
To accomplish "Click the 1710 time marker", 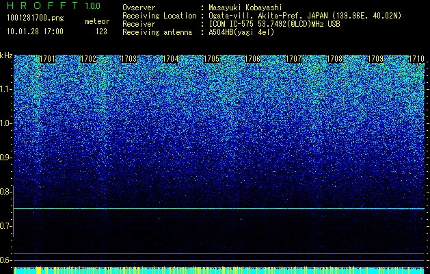I will [x=416, y=59].
